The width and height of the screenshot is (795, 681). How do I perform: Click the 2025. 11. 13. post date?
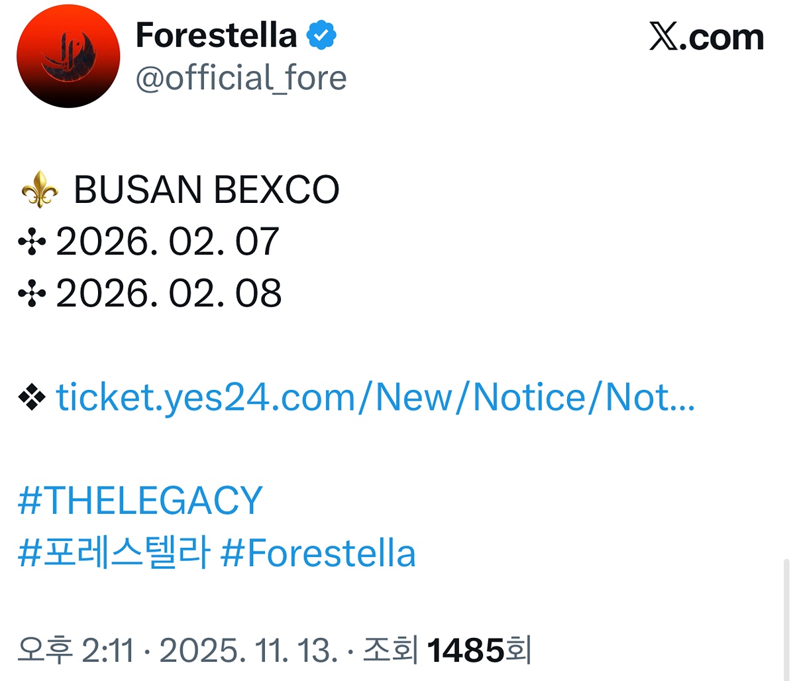point(248,650)
